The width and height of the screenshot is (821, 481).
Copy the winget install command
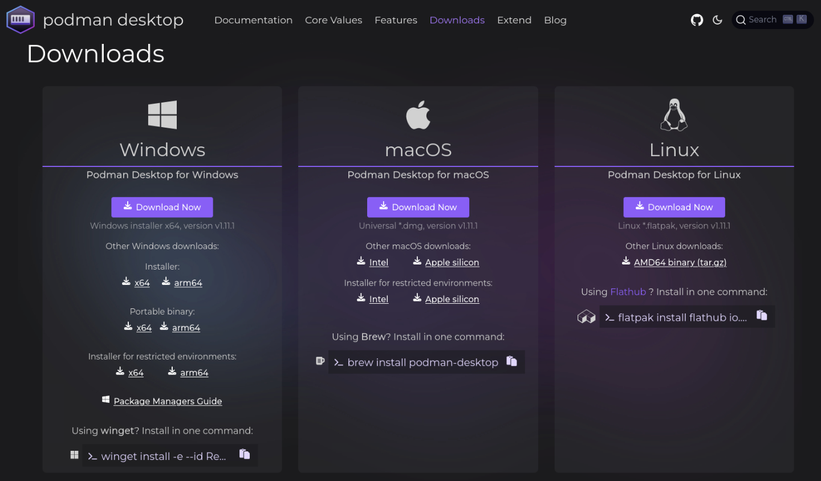point(245,454)
